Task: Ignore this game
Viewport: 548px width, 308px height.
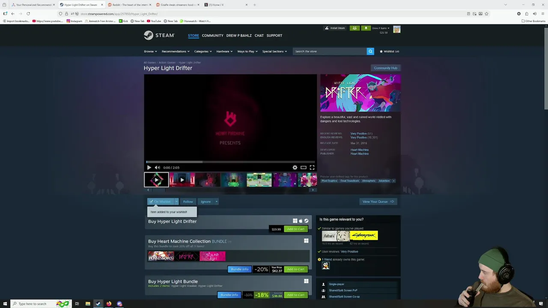Action: 206,201
